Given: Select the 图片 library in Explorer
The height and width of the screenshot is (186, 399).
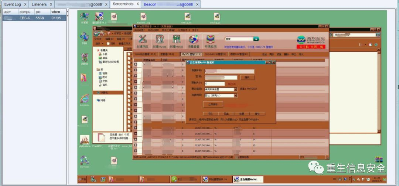Looking at the screenshot, I should (103, 77).
